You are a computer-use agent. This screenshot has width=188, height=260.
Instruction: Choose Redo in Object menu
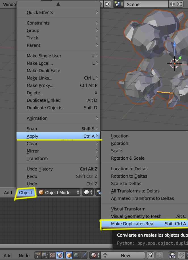(58, 176)
